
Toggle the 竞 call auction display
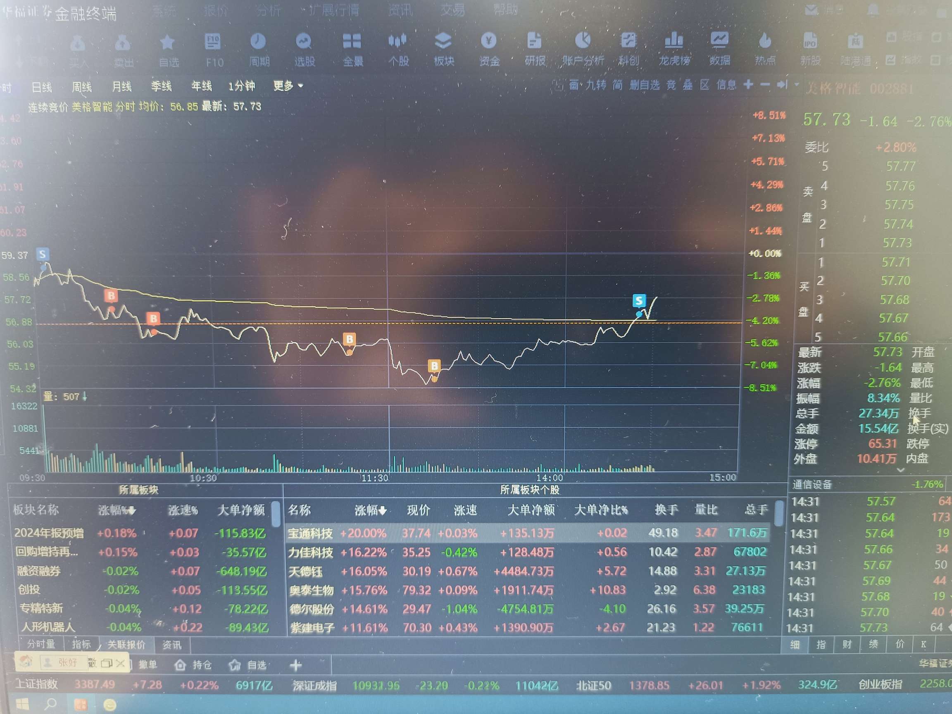point(671,85)
